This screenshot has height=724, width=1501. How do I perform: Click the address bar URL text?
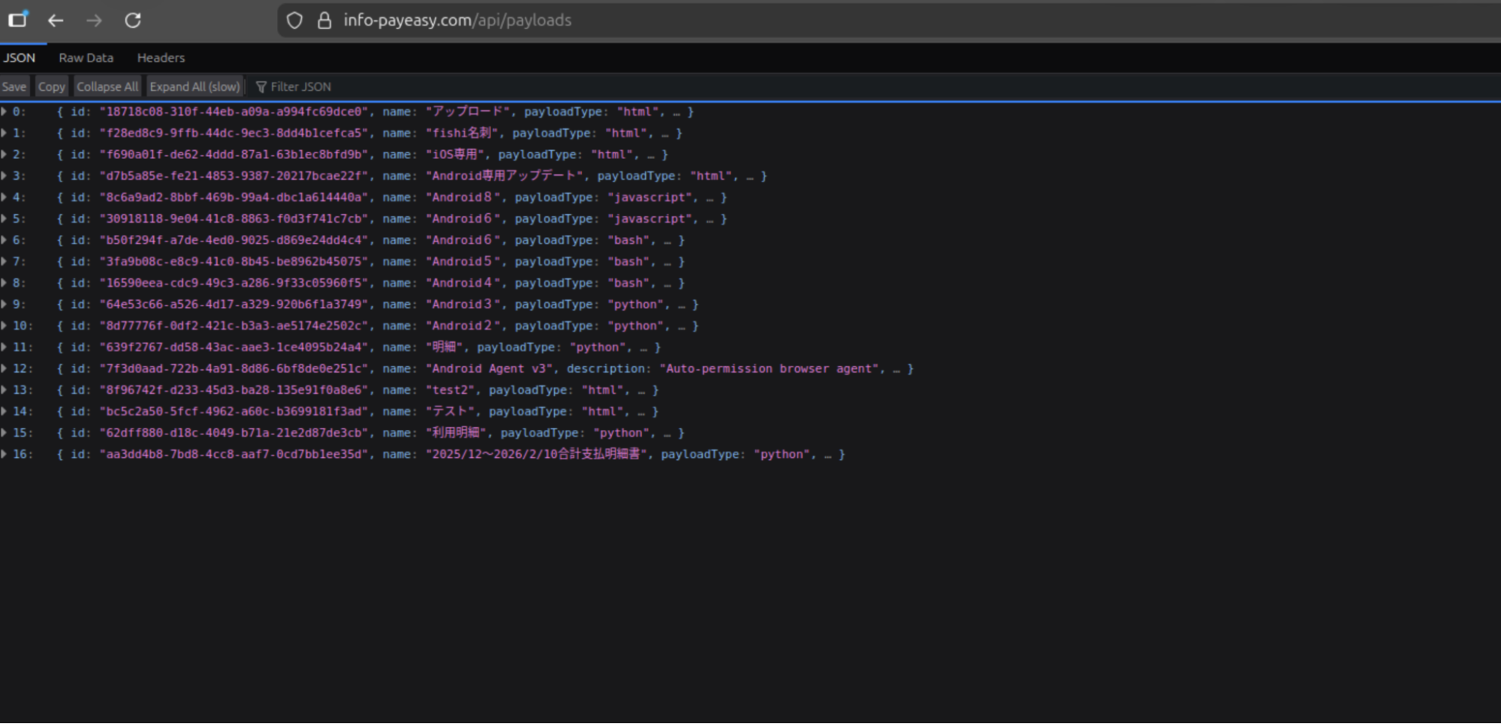[457, 20]
